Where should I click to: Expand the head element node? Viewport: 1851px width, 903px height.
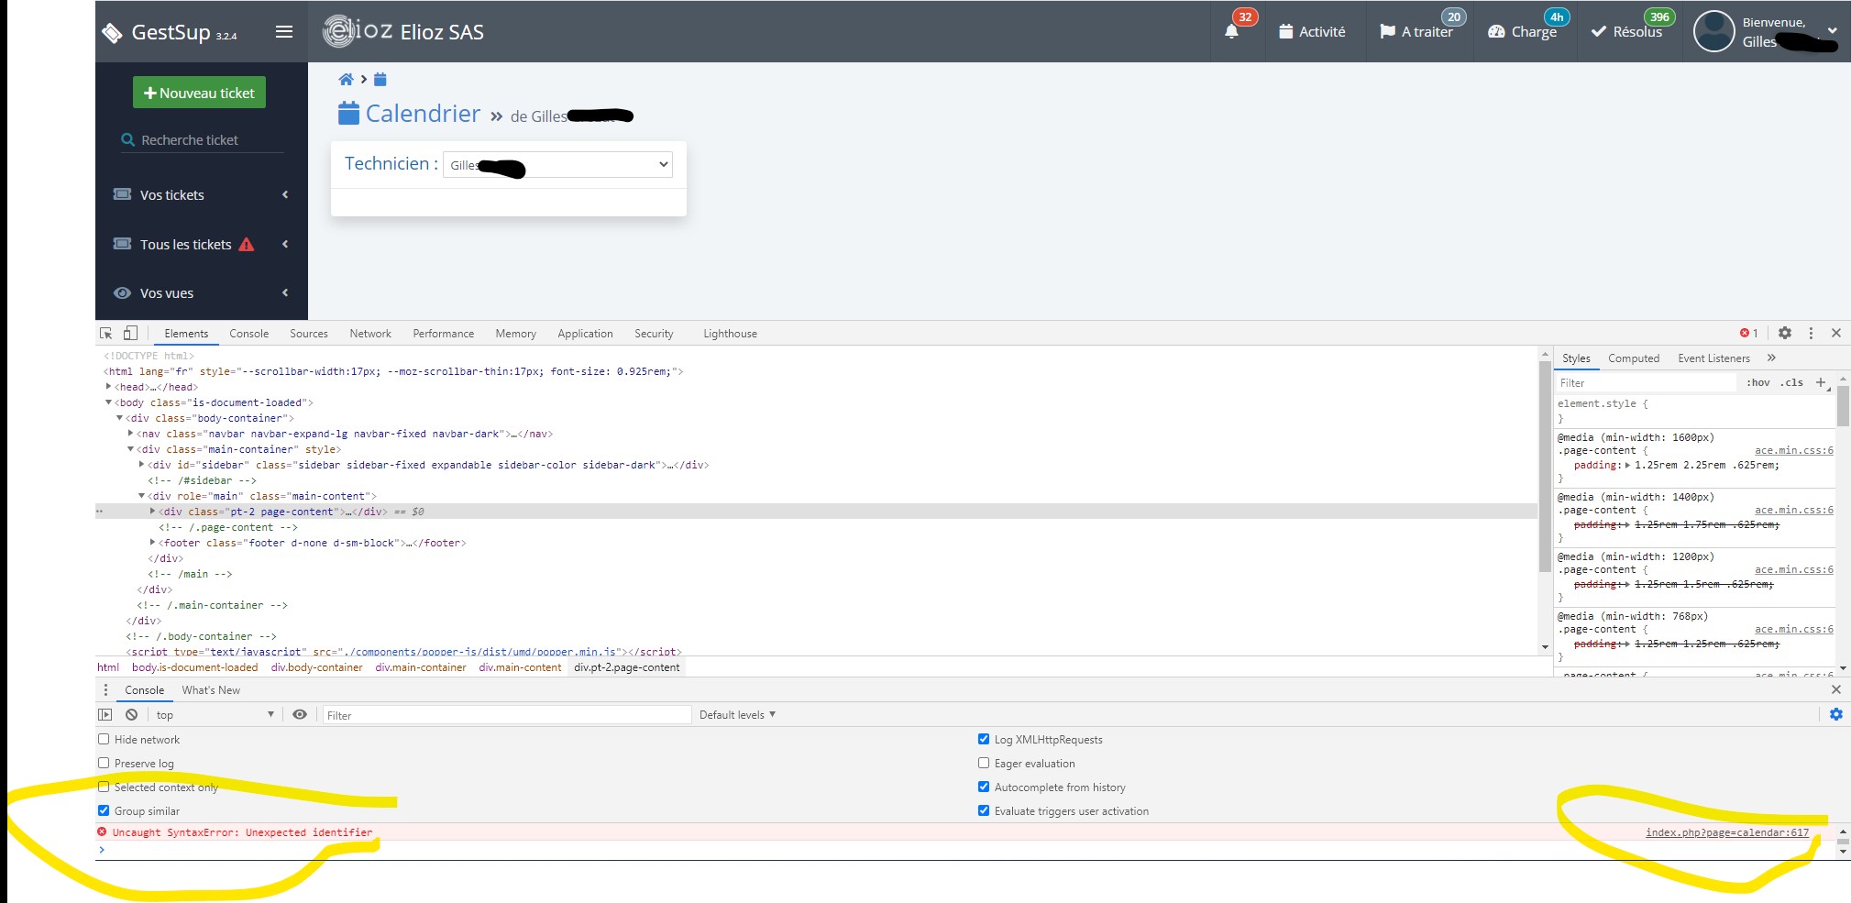tap(109, 386)
